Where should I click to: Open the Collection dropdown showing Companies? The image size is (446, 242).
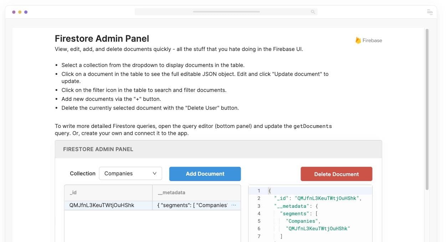click(130, 174)
